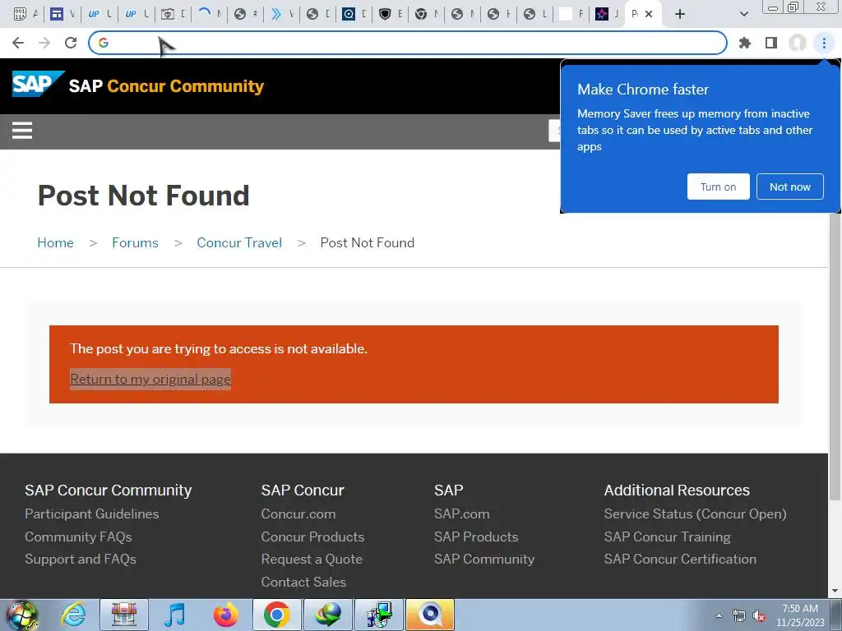Click the SAP Concur Community title

pos(166,85)
